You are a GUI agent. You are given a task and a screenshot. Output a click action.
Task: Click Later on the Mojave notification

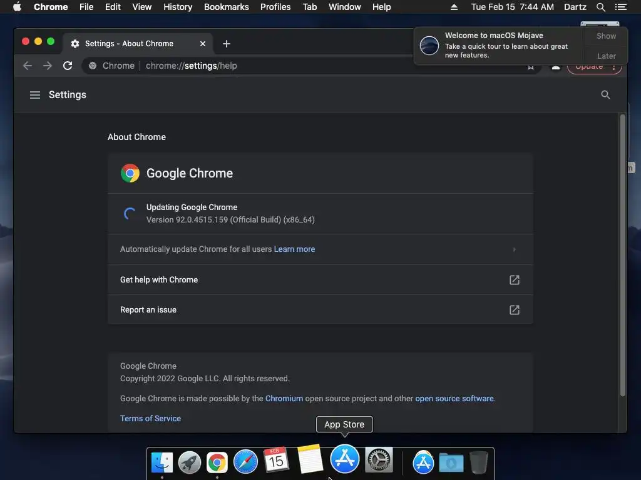(606, 56)
